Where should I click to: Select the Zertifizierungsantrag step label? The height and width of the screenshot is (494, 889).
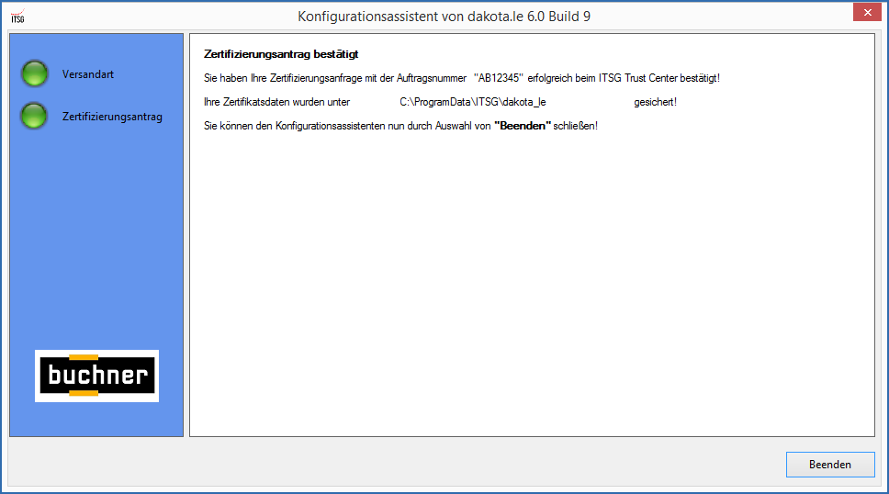[112, 118]
